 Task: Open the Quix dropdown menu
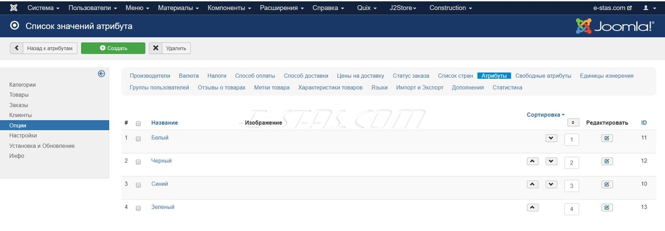[x=367, y=8]
